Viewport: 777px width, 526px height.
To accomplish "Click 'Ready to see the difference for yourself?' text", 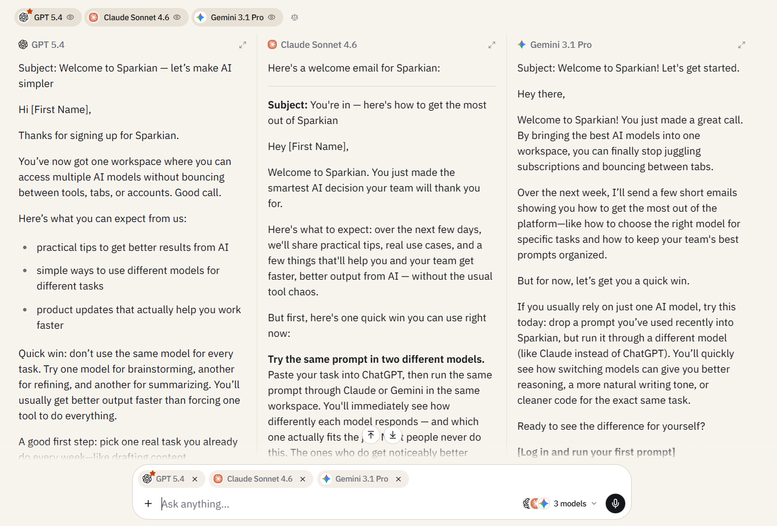I will pos(611,426).
